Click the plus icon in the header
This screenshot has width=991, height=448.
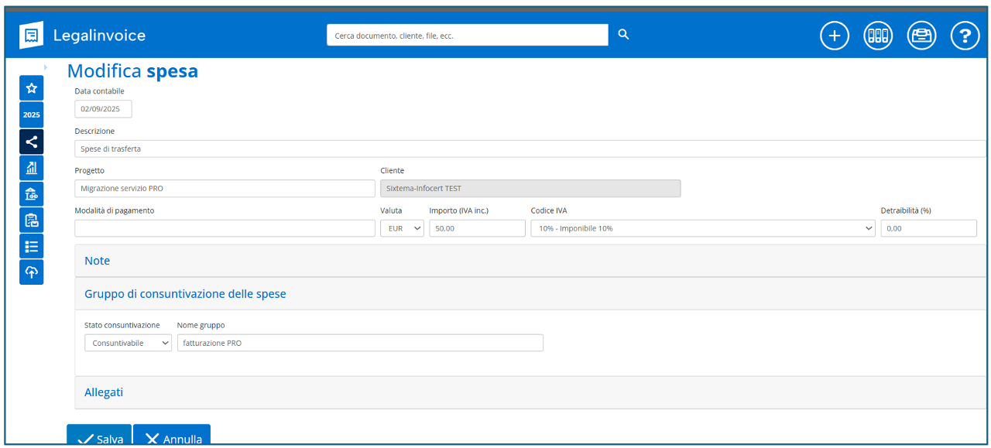(834, 36)
